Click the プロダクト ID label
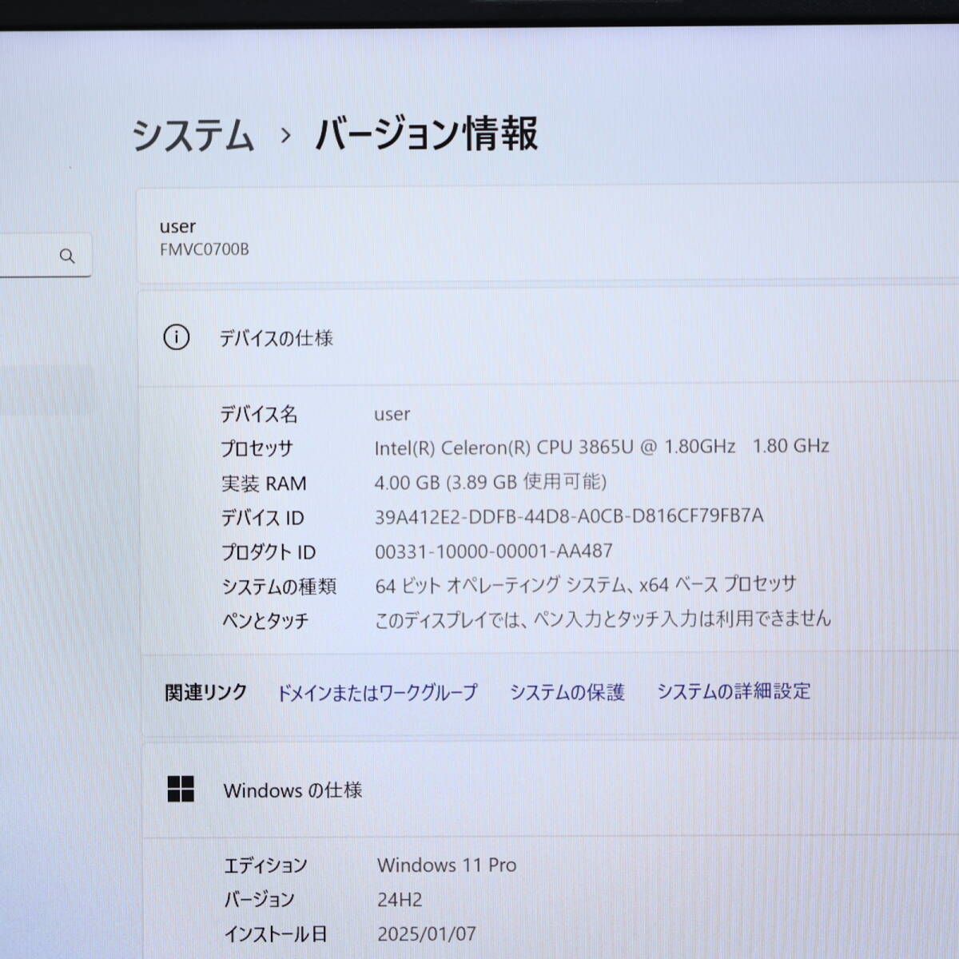Viewport: 959px width, 959px height. [269, 552]
